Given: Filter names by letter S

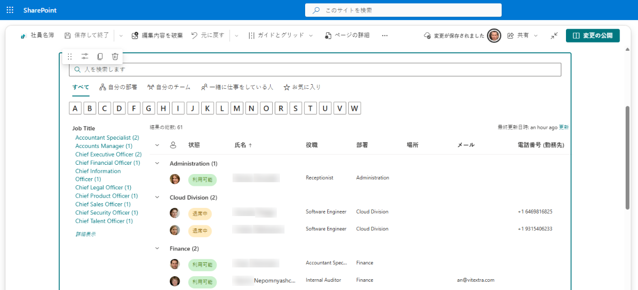Looking at the screenshot, I should (x=295, y=108).
